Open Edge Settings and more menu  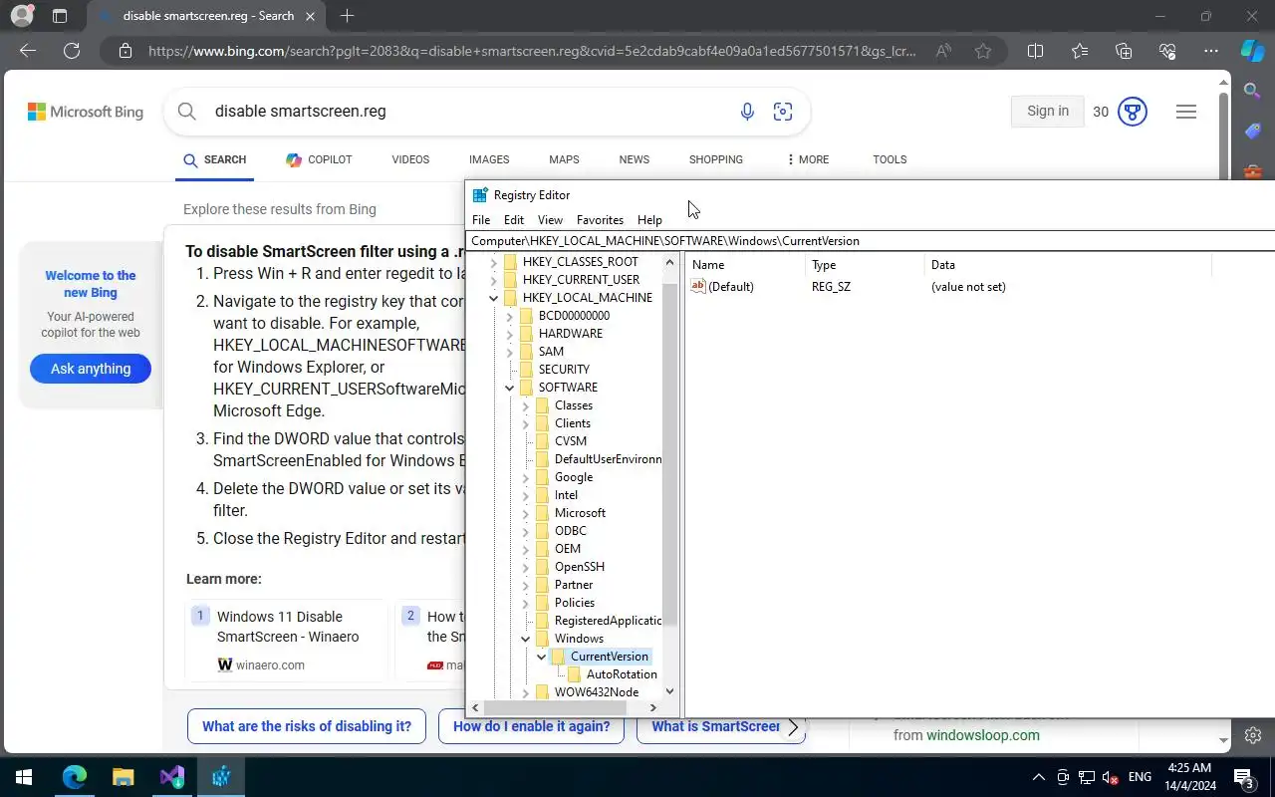[1211, 51]
